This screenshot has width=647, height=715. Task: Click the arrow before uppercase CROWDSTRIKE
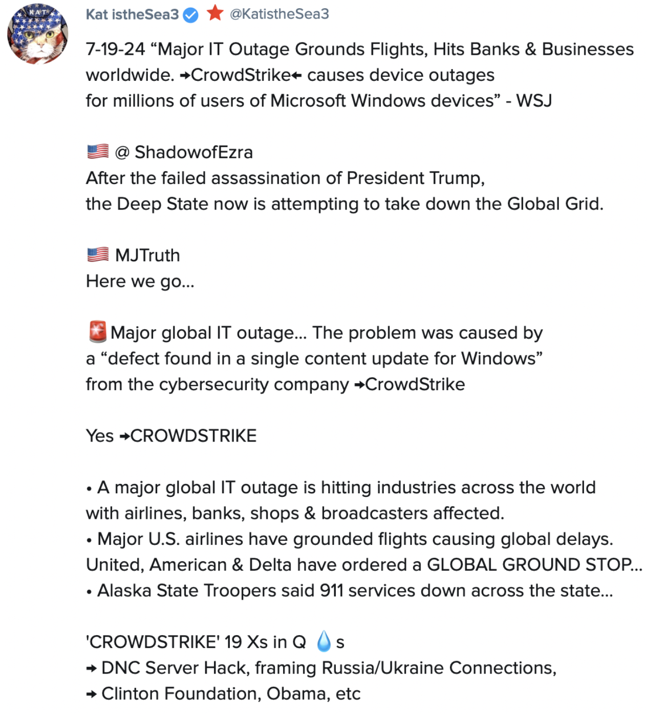click(x=124, y=436)
